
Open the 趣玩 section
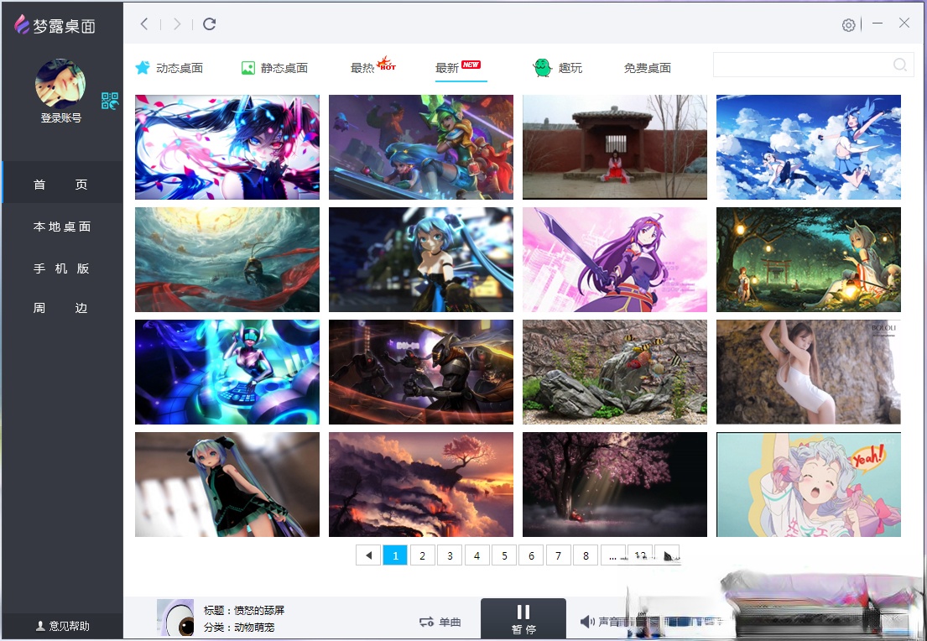coord(558,68)
